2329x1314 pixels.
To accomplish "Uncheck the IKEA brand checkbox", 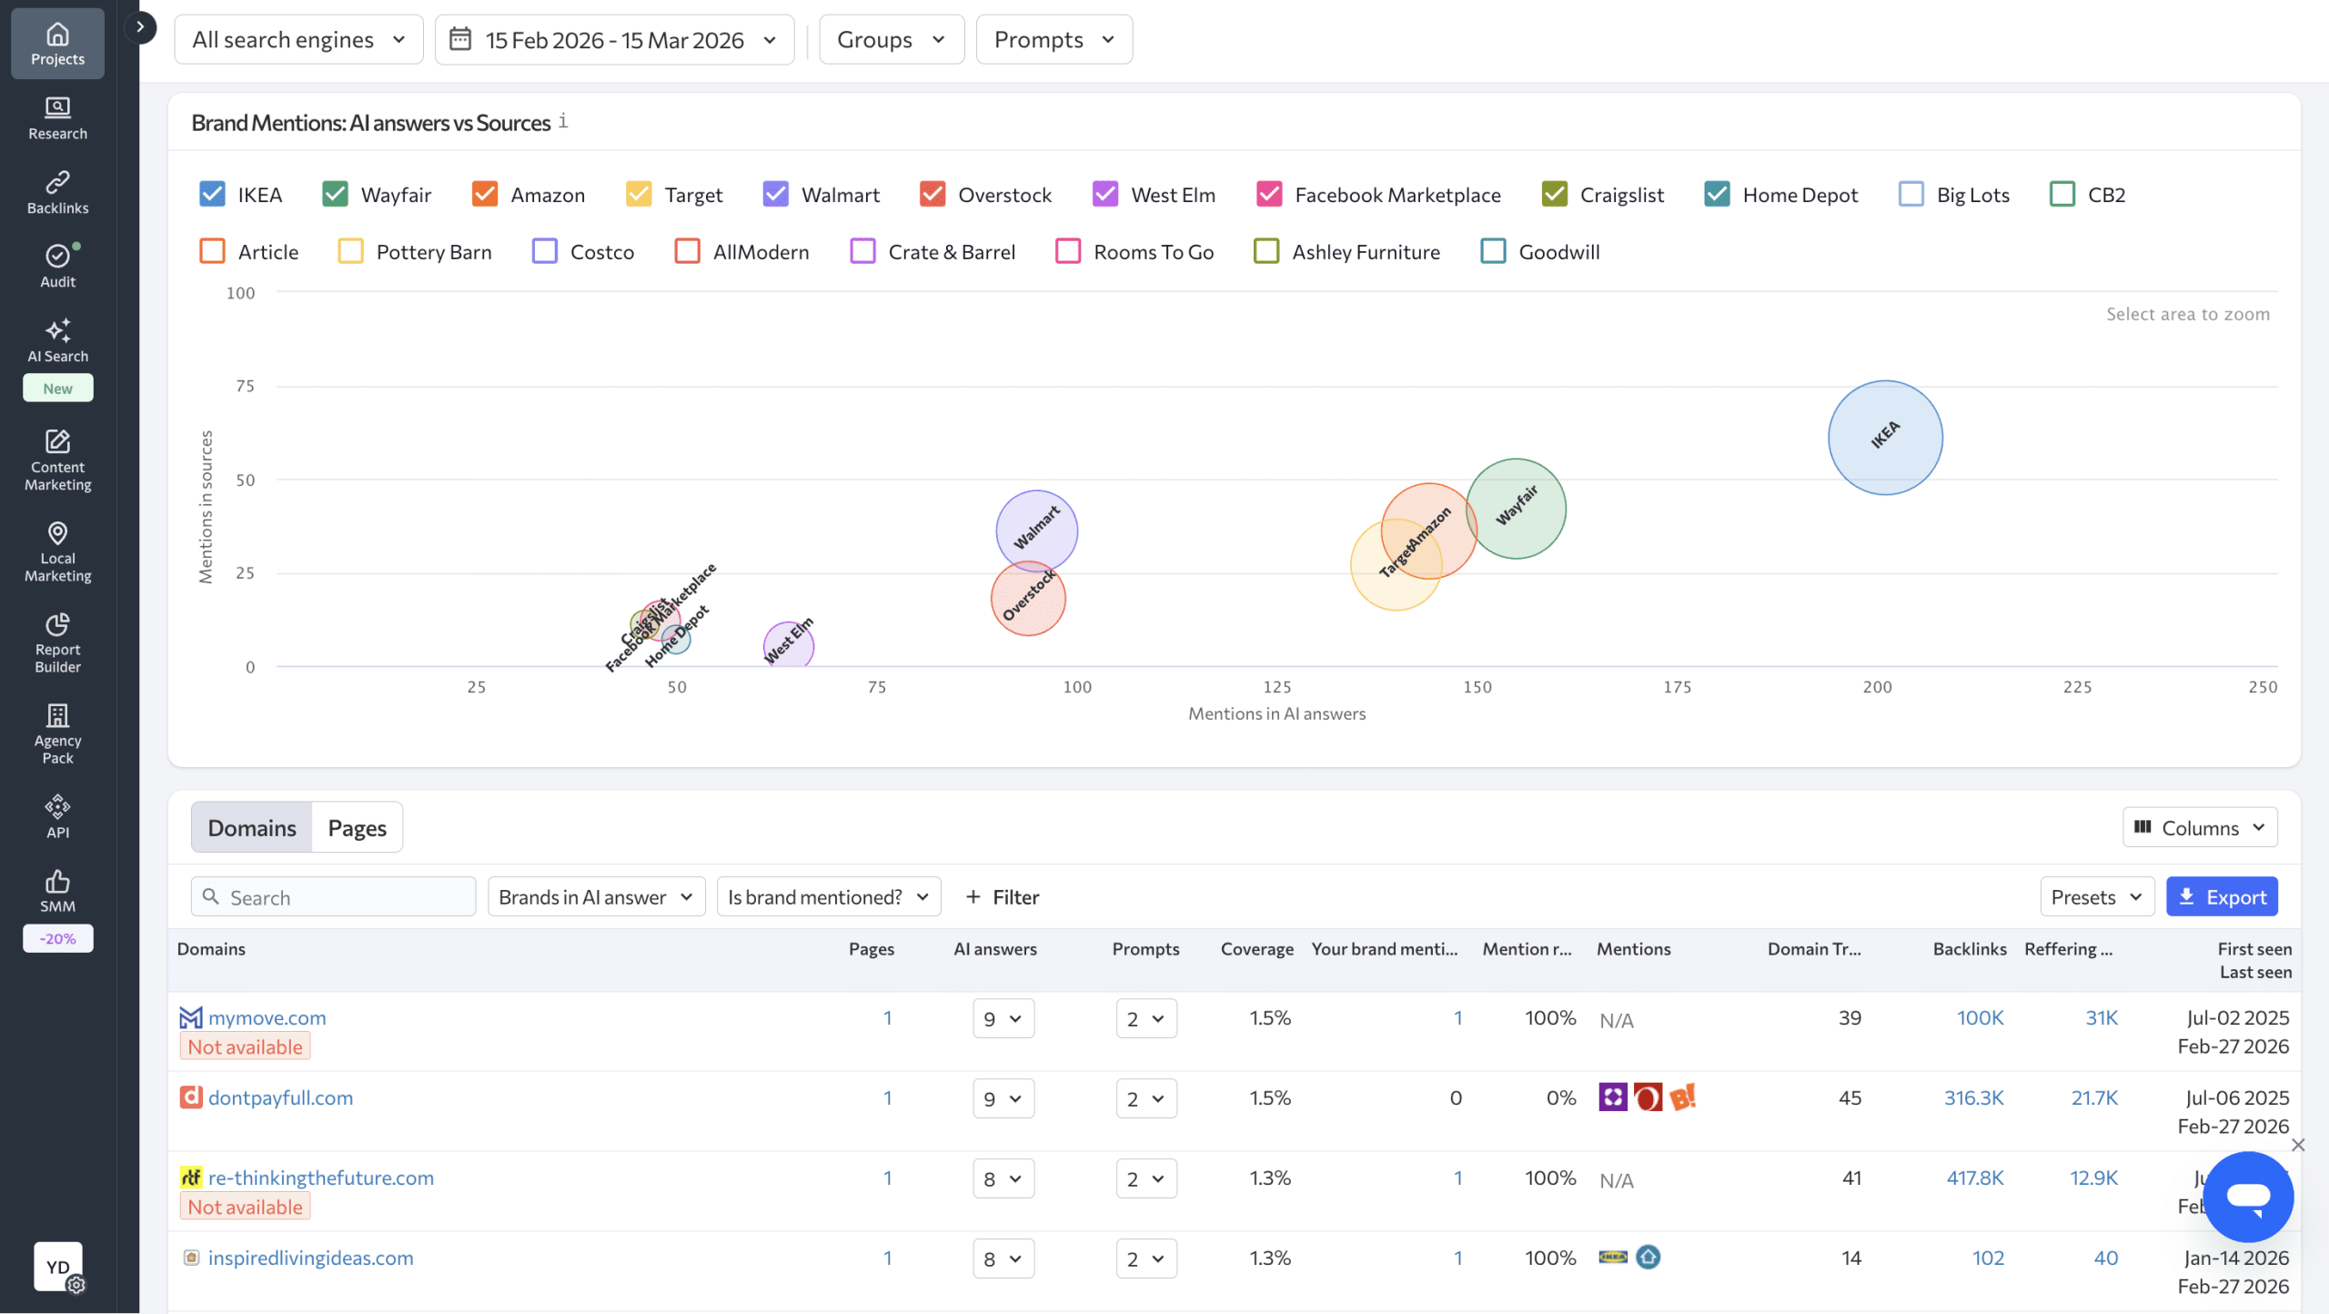I will click(x=212, y=194).
